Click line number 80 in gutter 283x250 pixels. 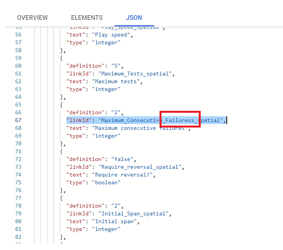(18, 221)
